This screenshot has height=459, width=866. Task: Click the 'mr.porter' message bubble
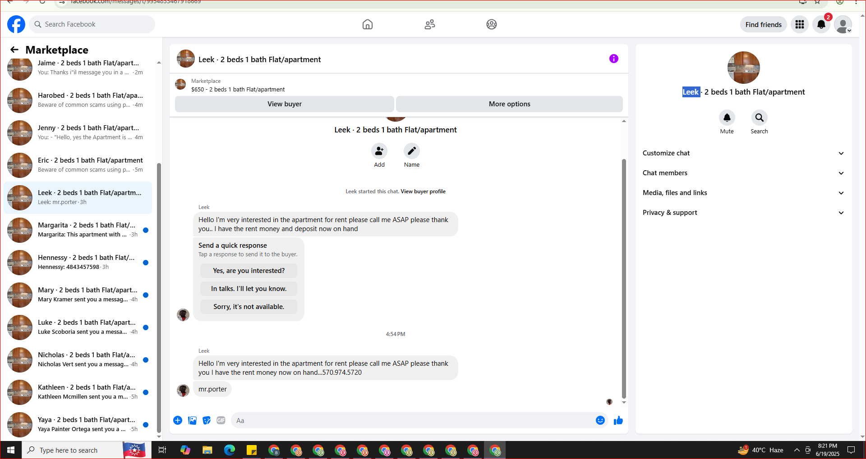212,389
